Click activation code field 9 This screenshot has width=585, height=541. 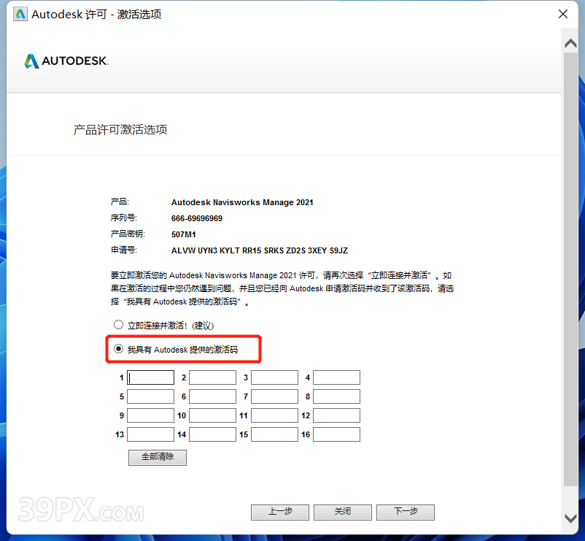150,415
